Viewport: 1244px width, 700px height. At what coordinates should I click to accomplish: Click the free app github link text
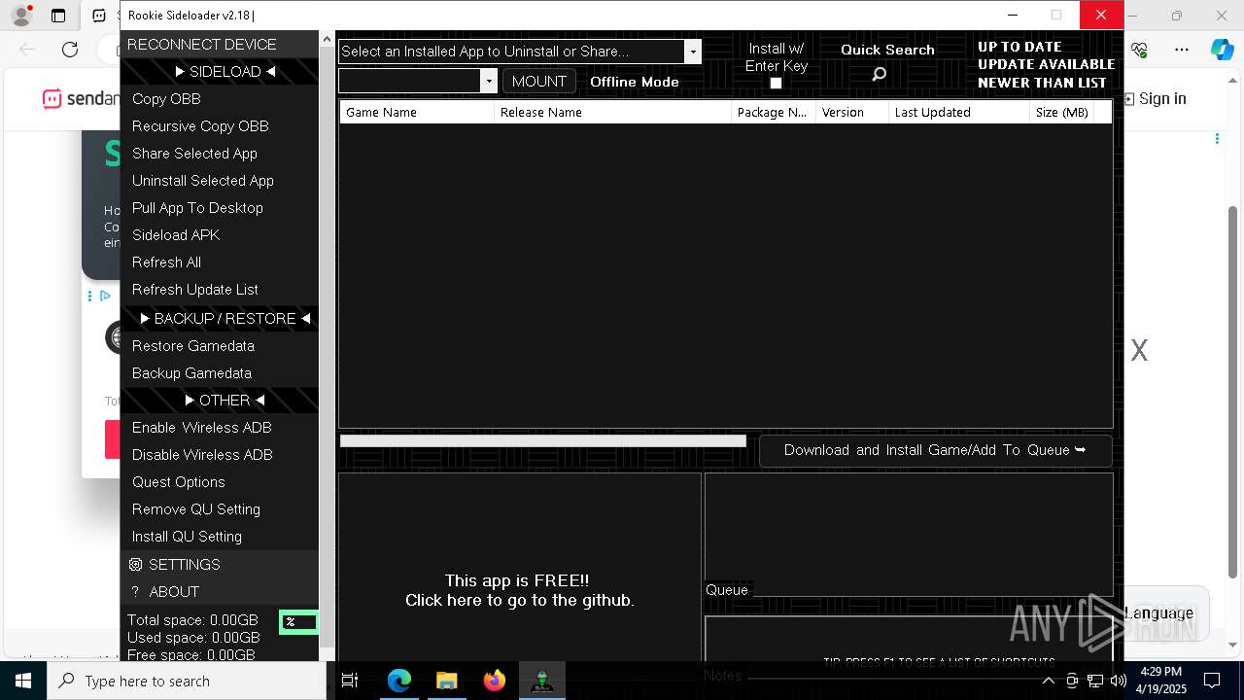click(519, 591)
